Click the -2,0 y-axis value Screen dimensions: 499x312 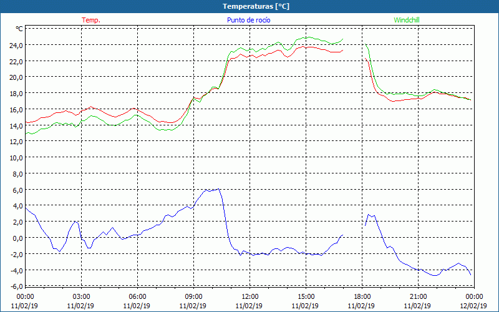pos(17,254)
